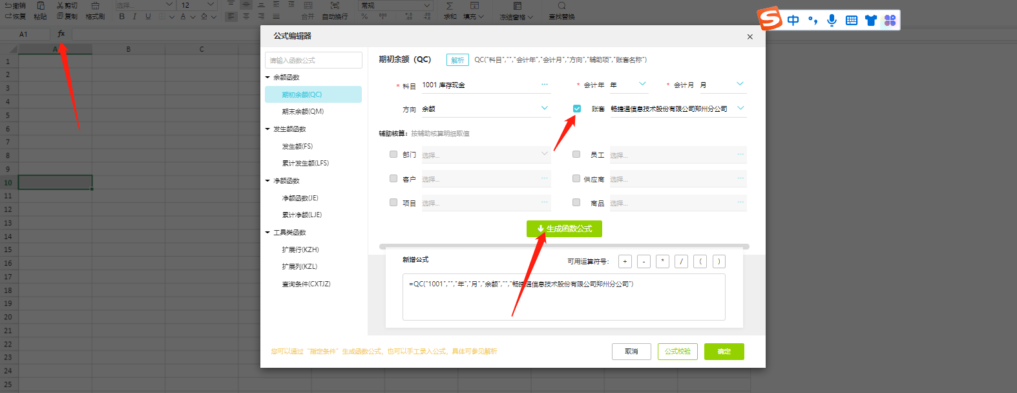Click the green 生成函数公式 button
Viewport: 1017px width, 393px height.
(x=564, y=229)
